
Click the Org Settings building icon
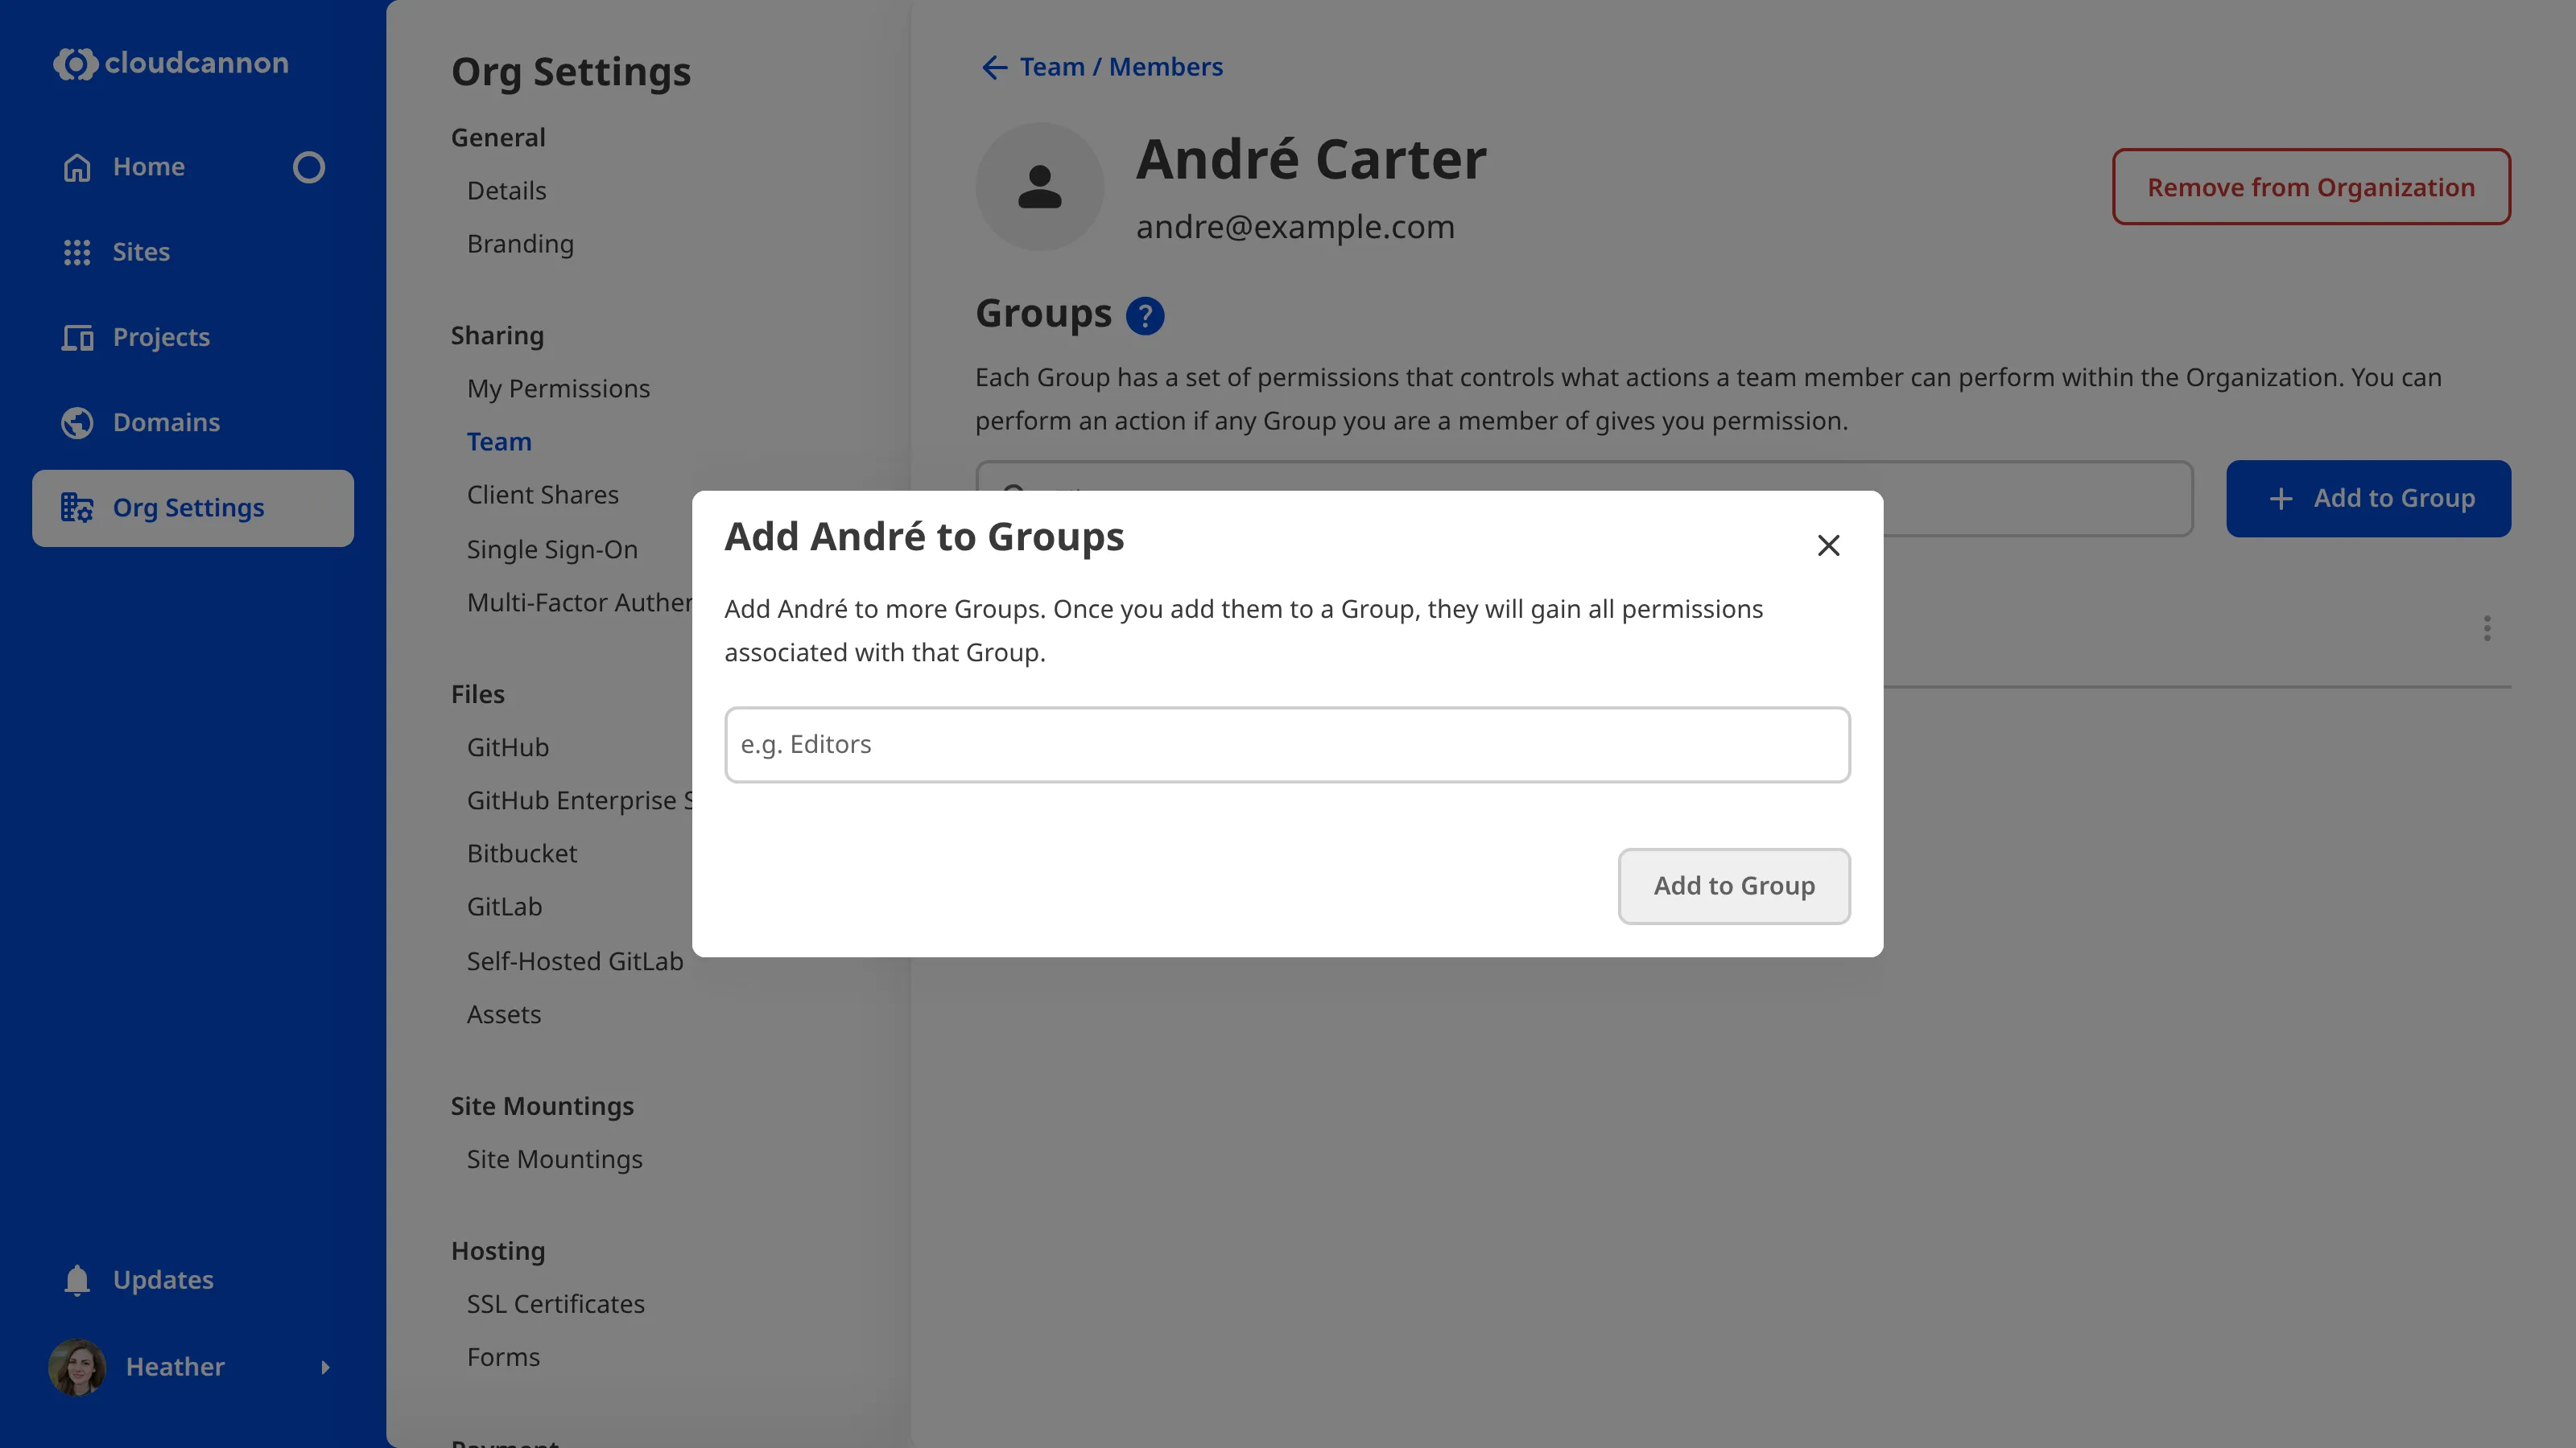pos(77,507)
